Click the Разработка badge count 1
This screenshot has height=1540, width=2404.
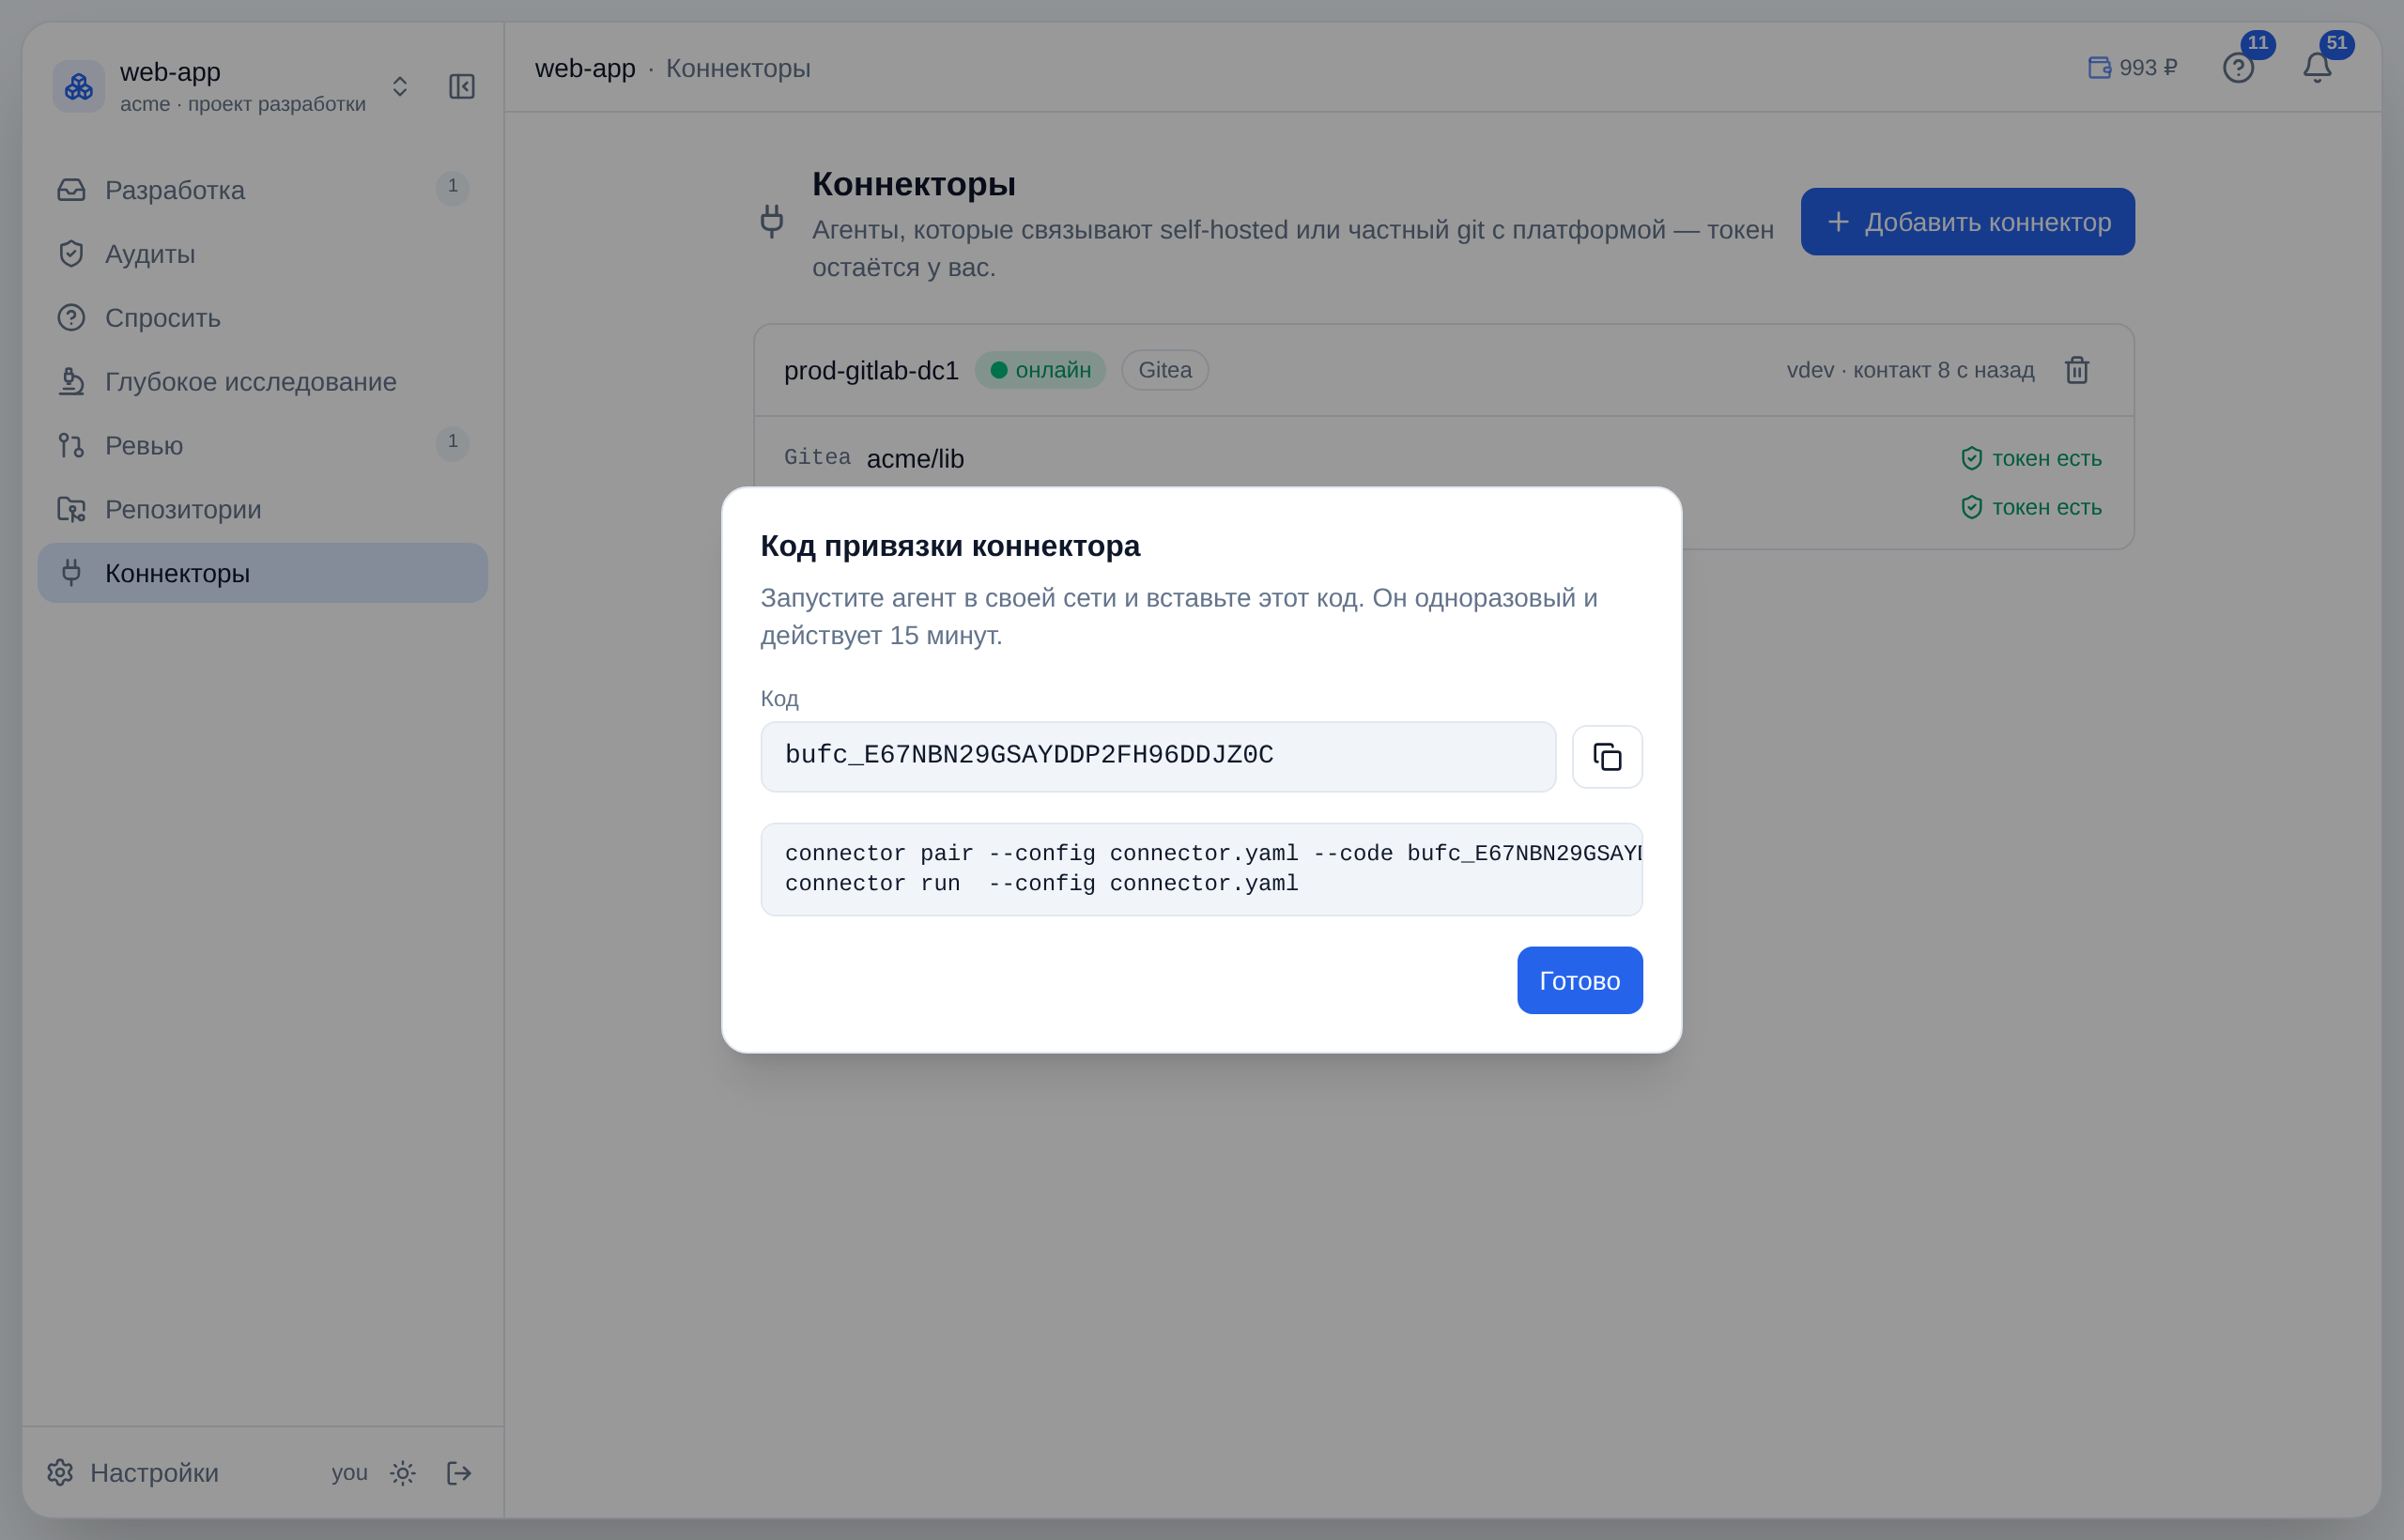pyautogui.click(x=453, y=187)
